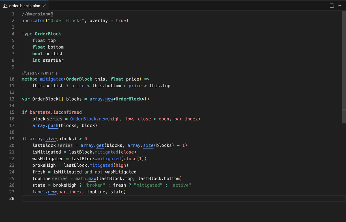The image size is (346, 222).
Task: Click 'this.top' at the end of line 11
Action: click(x=160, y=86)
